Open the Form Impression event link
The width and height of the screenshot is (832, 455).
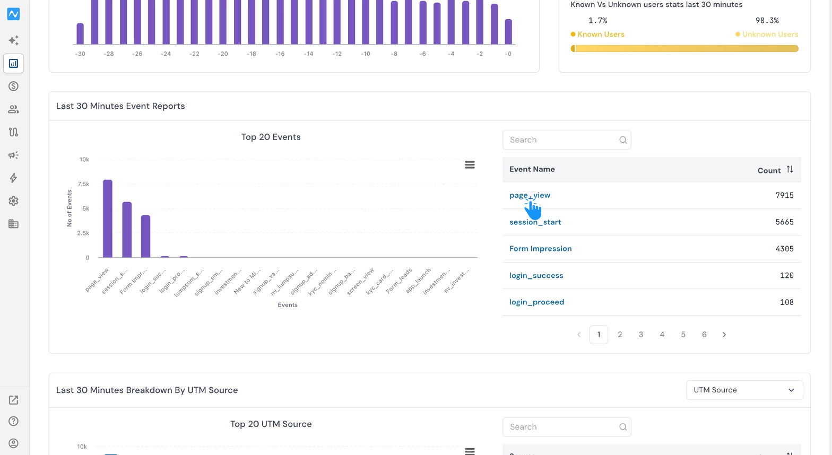coord(540,249)
